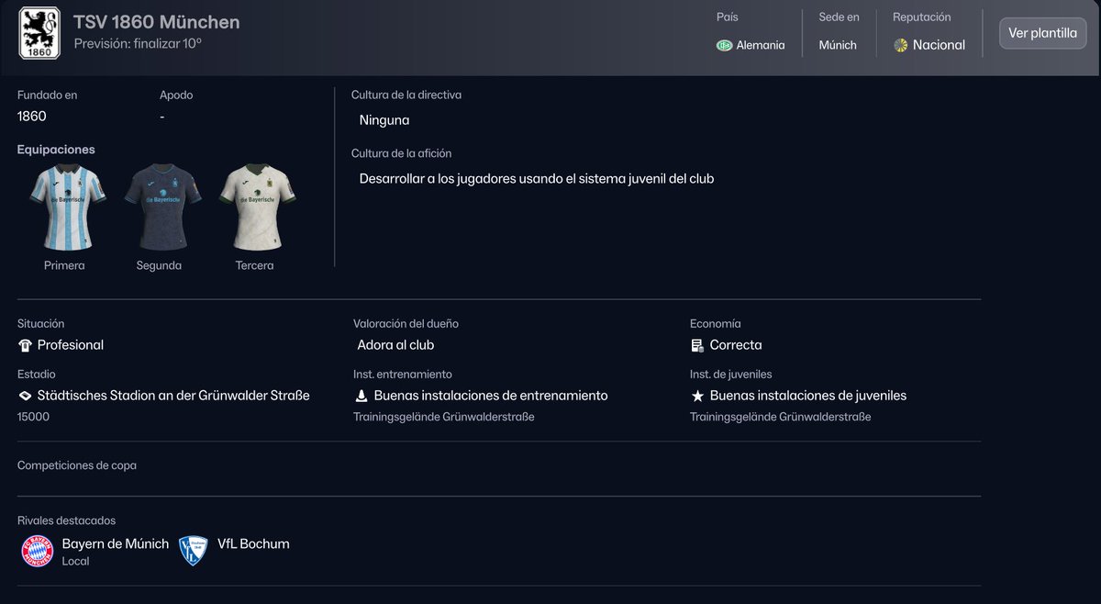Click the VfL Bochum crest
Viewport: 1101px width, 604px height.
tap(193, 551)
